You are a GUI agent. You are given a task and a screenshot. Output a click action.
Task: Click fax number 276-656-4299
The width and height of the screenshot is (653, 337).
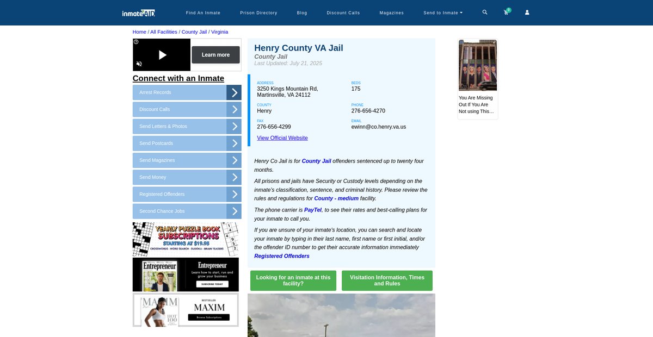274,127
